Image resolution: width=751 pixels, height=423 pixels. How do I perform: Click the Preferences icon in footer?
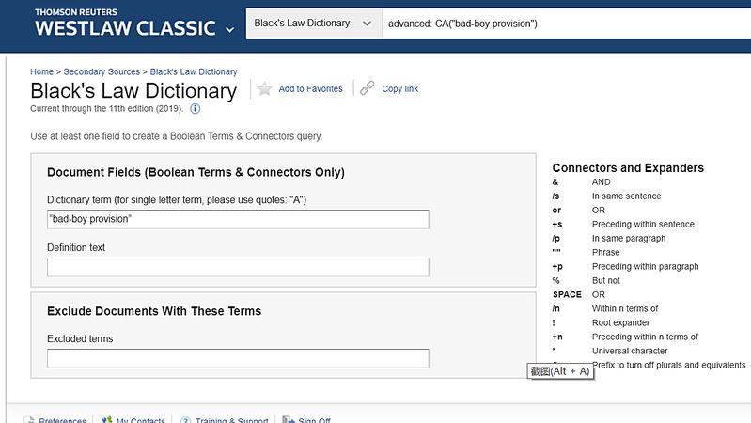pyautogui.click(x=29, y=420)
